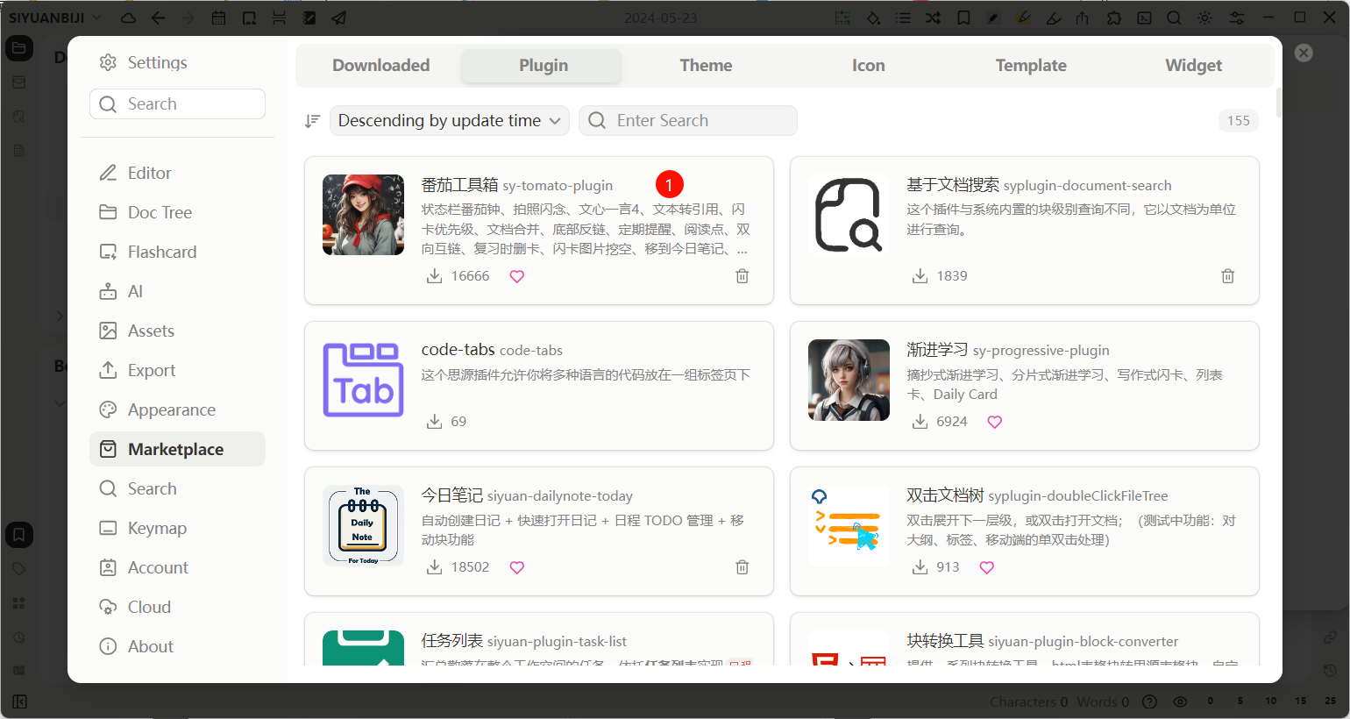Click the sort order icon
Viewport: 1350px width, 719px height.
(x=312, y=121)
